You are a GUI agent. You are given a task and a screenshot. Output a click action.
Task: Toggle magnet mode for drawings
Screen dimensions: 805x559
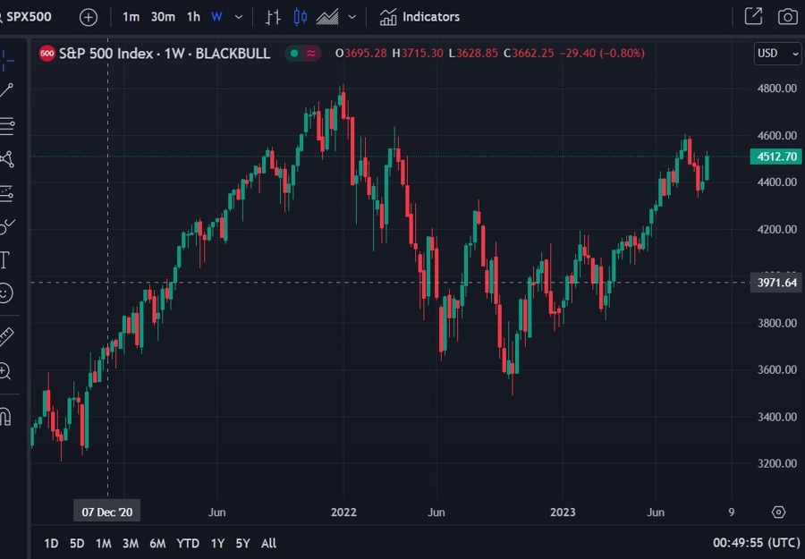click(x=5, y=416)
